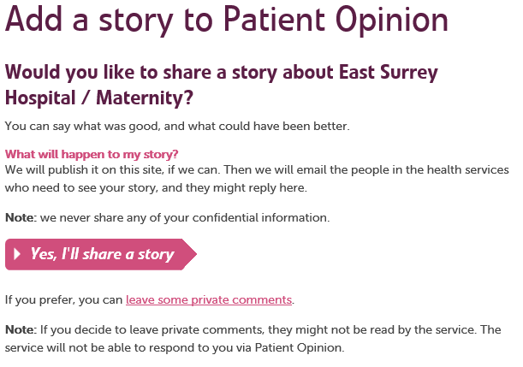The width and height of the screenshot is (523, 367).
Task: Click the "service will not be able to respond" line
Action: click(174, 347)
